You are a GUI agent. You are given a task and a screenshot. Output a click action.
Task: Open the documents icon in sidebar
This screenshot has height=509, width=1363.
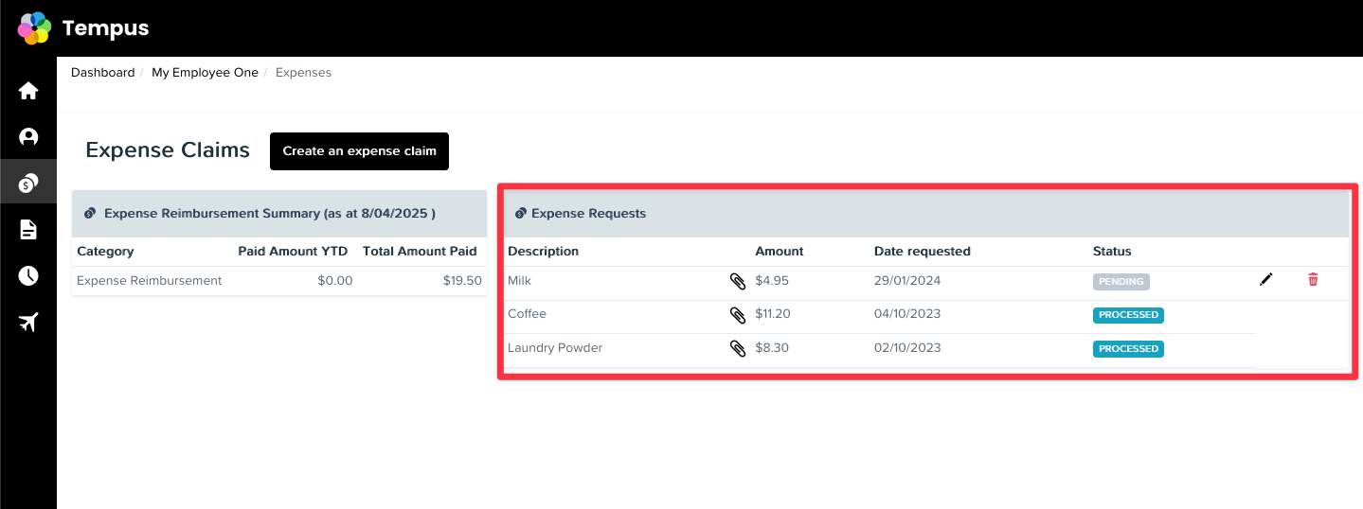(28, 229)
